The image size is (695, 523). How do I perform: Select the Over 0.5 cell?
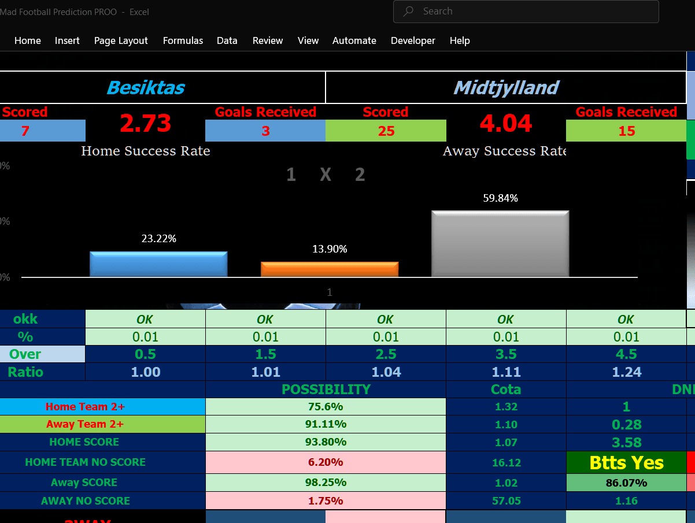point(145,354)
